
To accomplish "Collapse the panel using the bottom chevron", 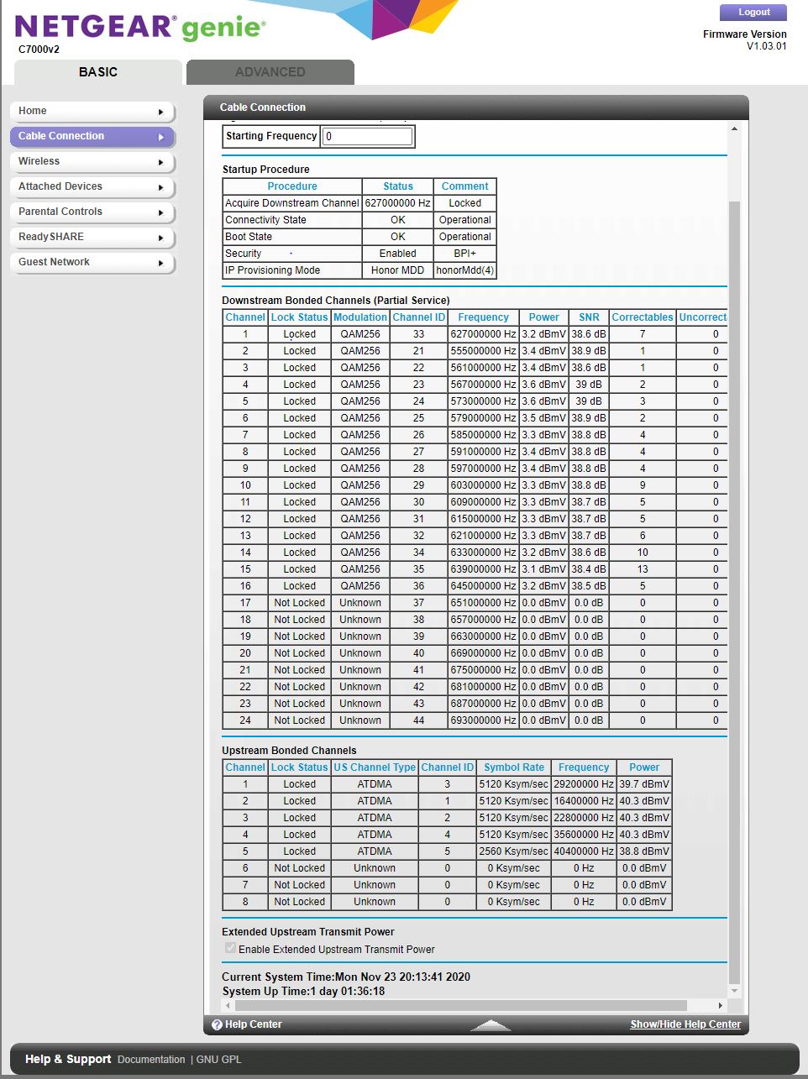I will click(x=491, y=1025).
